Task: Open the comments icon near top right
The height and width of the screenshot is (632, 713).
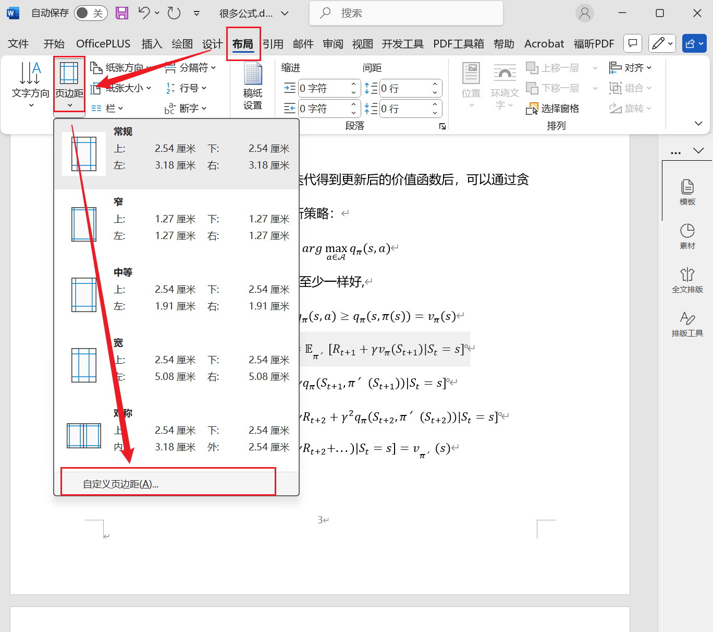Action: [x=632, y=43]
